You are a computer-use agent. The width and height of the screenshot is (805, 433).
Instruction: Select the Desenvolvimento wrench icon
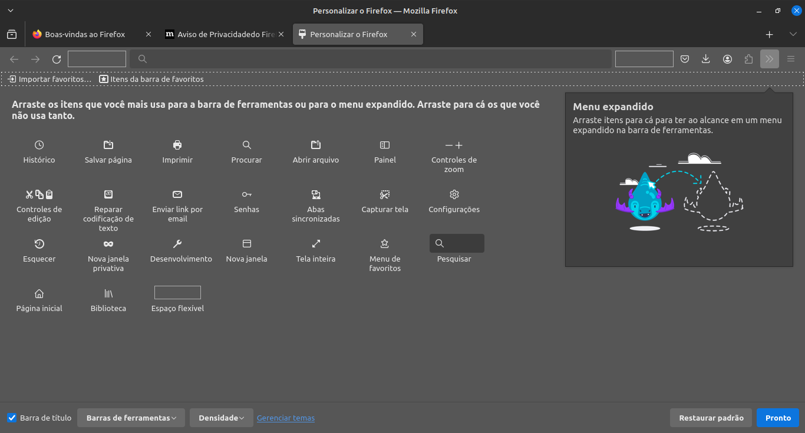(177, 244)
